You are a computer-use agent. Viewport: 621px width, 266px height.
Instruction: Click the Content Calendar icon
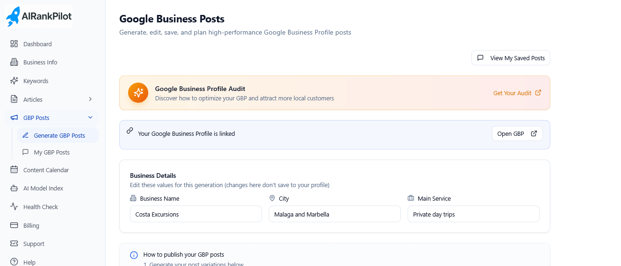[x=14, y=170]
